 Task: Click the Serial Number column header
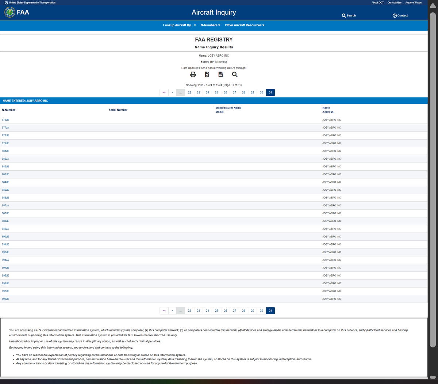(x=118, y=110)
